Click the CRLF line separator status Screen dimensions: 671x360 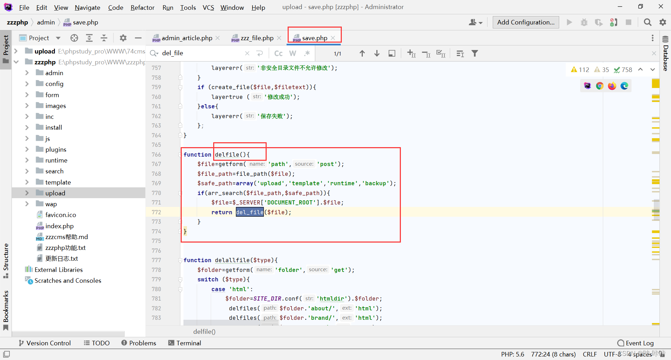[590, 354]
